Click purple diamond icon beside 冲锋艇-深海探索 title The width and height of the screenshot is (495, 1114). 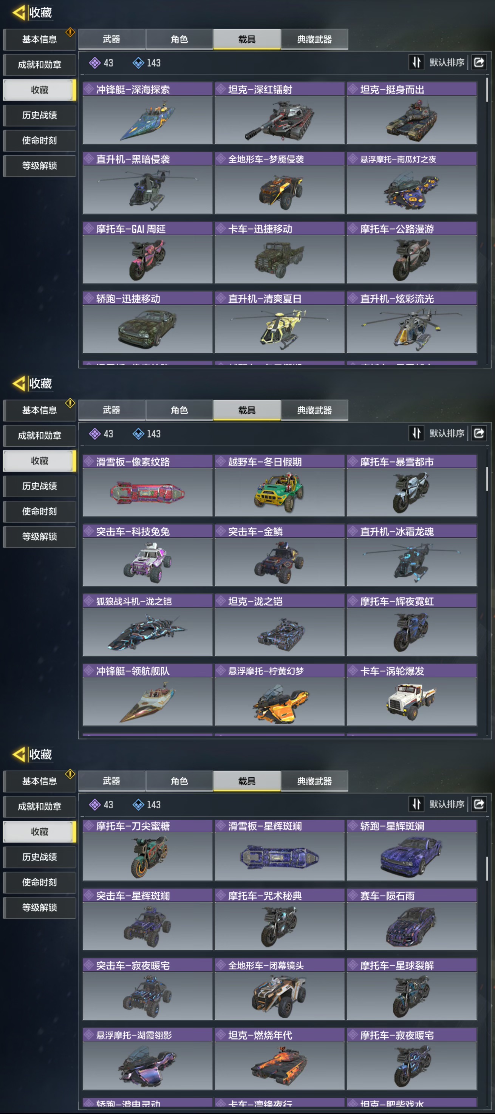click(x=89, y=90)
